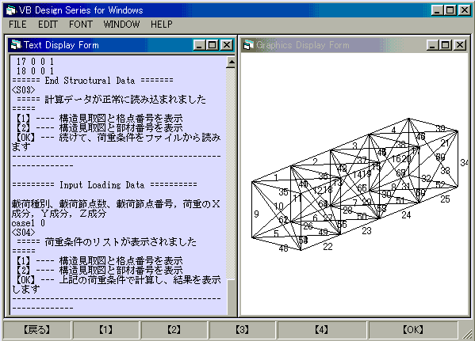Open the EDIT menu

coord(48,25)
